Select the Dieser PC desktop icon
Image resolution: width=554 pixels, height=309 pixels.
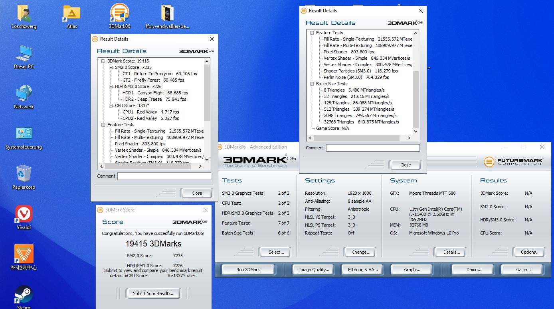pos(24,57)
